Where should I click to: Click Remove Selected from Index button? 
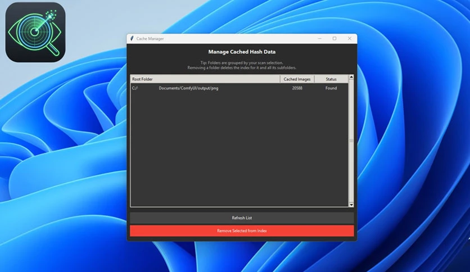(242, 230)
